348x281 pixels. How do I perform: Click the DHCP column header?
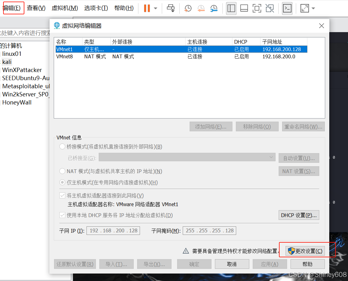click(246, 42)
